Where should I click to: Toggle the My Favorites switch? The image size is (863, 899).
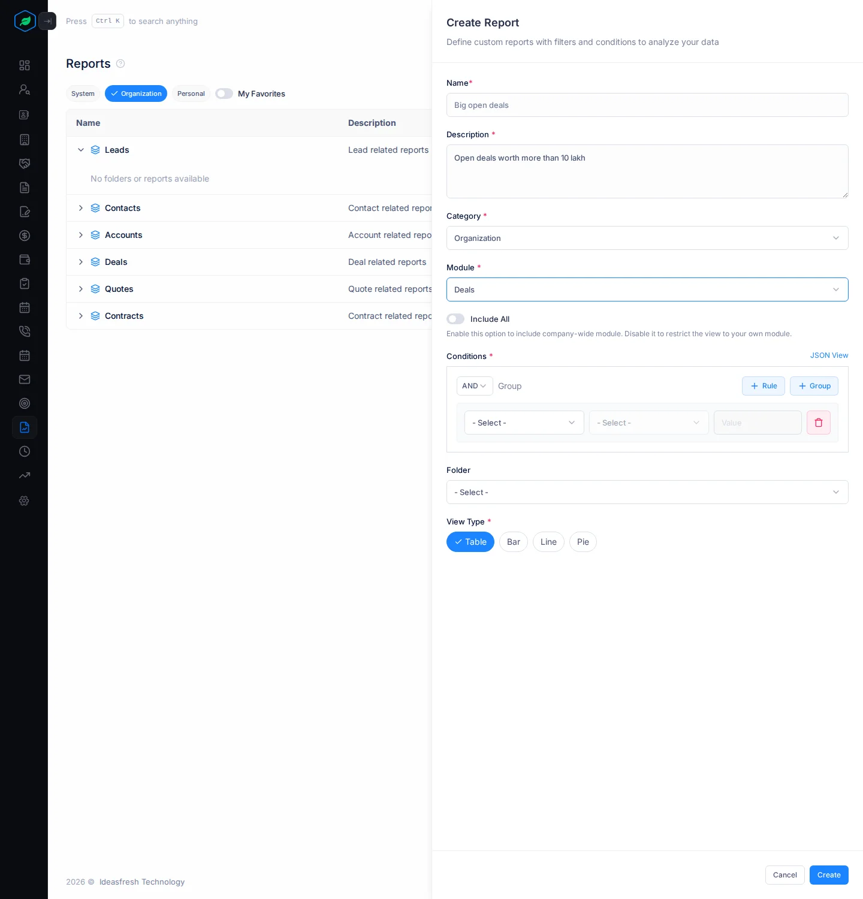pos(224,93)
